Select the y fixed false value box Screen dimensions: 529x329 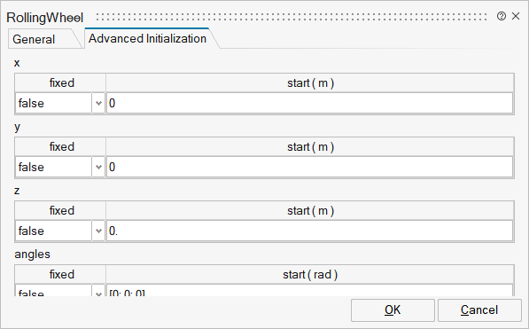click(54, 167)
